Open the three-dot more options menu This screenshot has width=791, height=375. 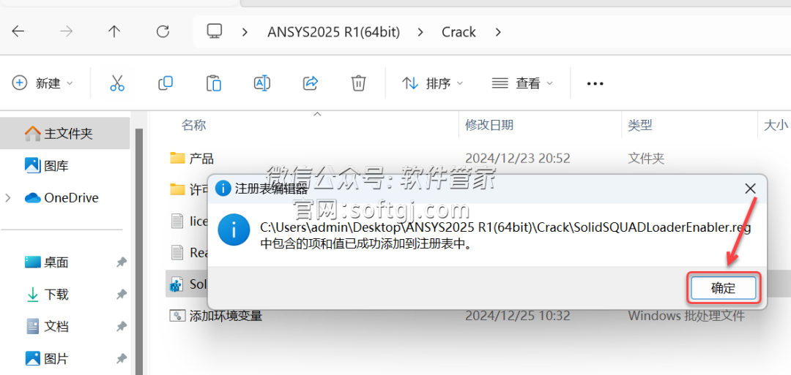coord(595,83)
